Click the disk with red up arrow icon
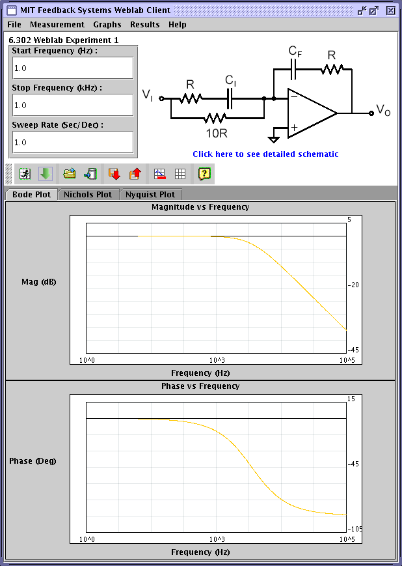Image resolution: width=402 pixels, height=566 pixels. point(135,174)
